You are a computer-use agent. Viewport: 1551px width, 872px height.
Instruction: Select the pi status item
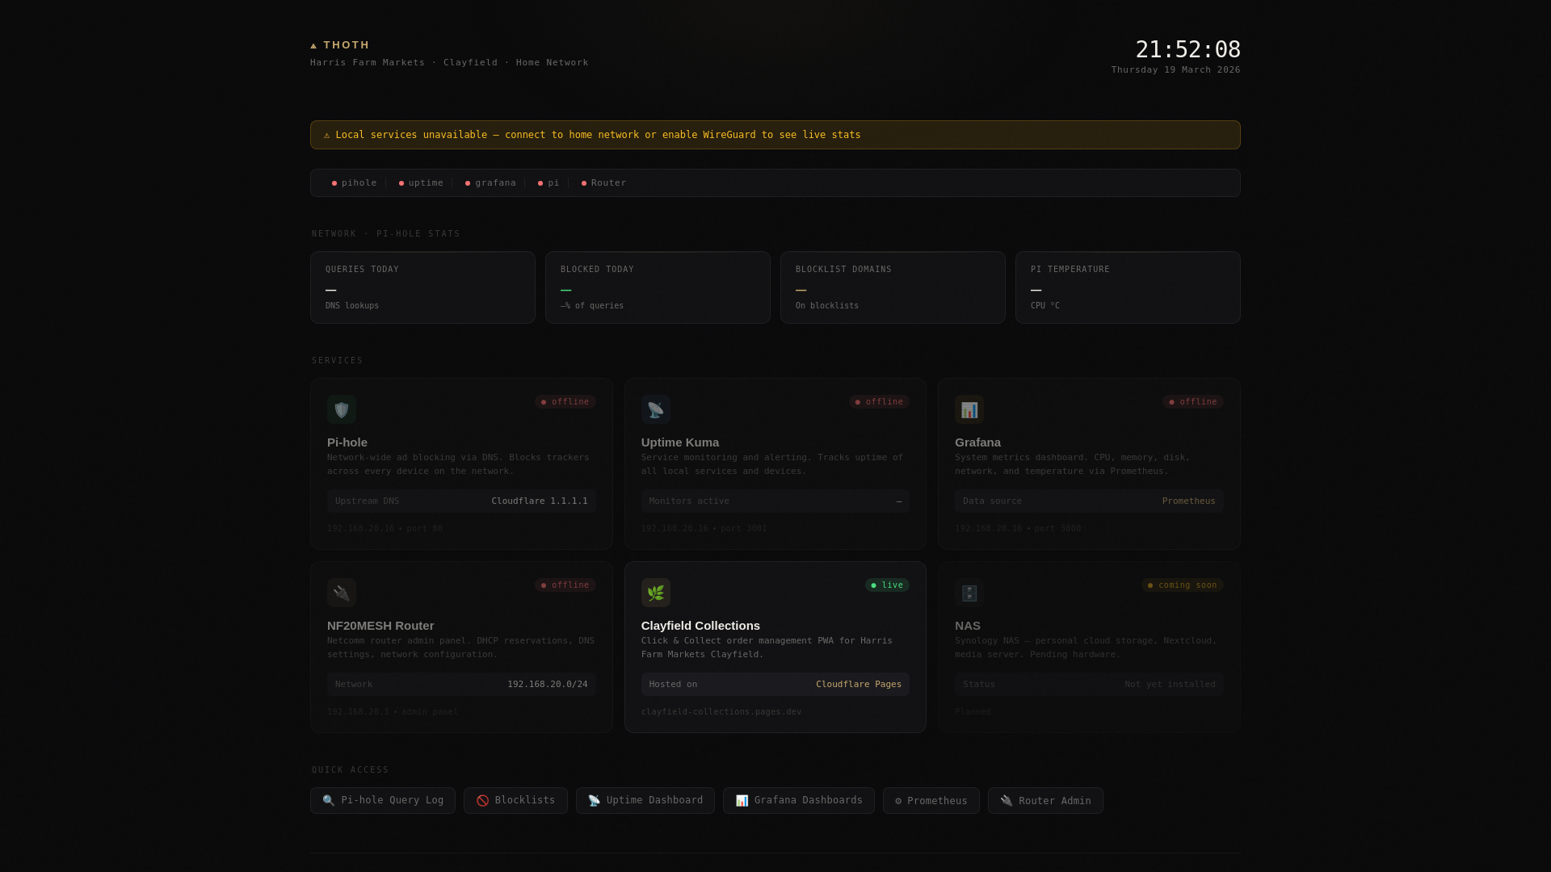[549, 183]
